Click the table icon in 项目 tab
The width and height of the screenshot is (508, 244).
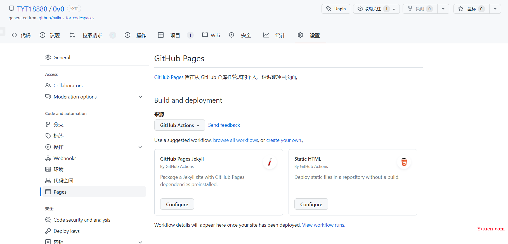(161, 35)
